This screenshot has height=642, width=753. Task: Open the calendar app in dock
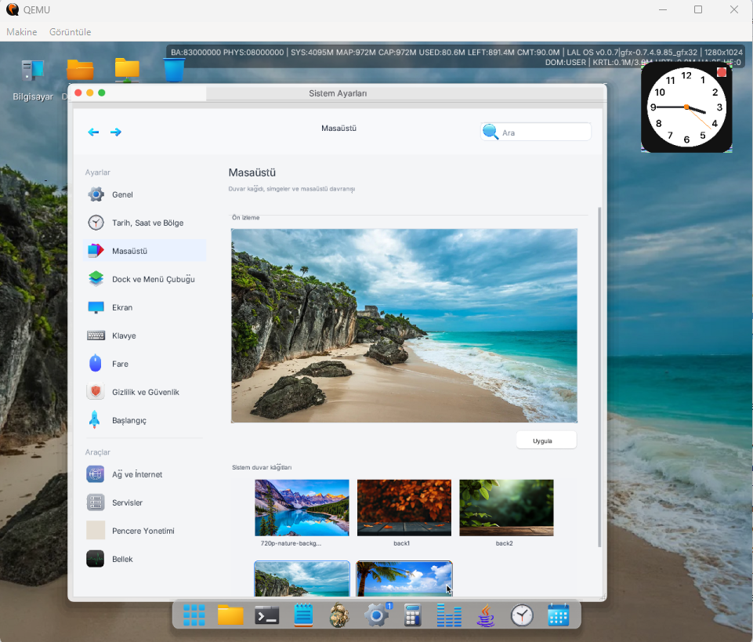559,615
